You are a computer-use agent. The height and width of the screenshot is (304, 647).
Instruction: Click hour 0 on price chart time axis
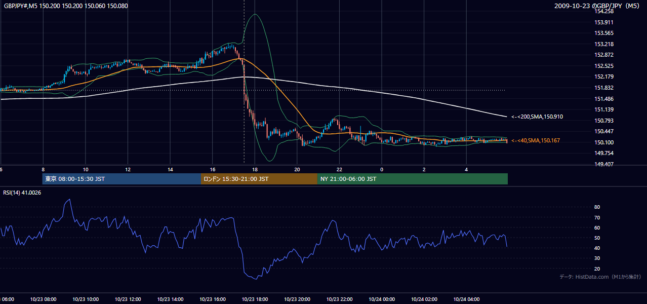382,170
